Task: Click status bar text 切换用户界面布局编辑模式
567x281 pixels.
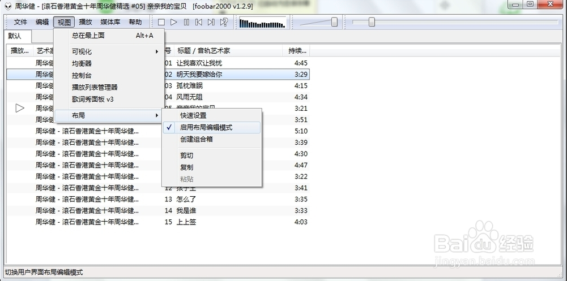Action: pos(44,272)
